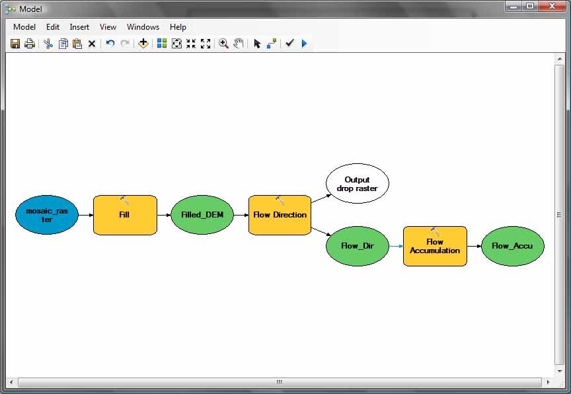Select the Output drop raster oval

coord(358,184)
